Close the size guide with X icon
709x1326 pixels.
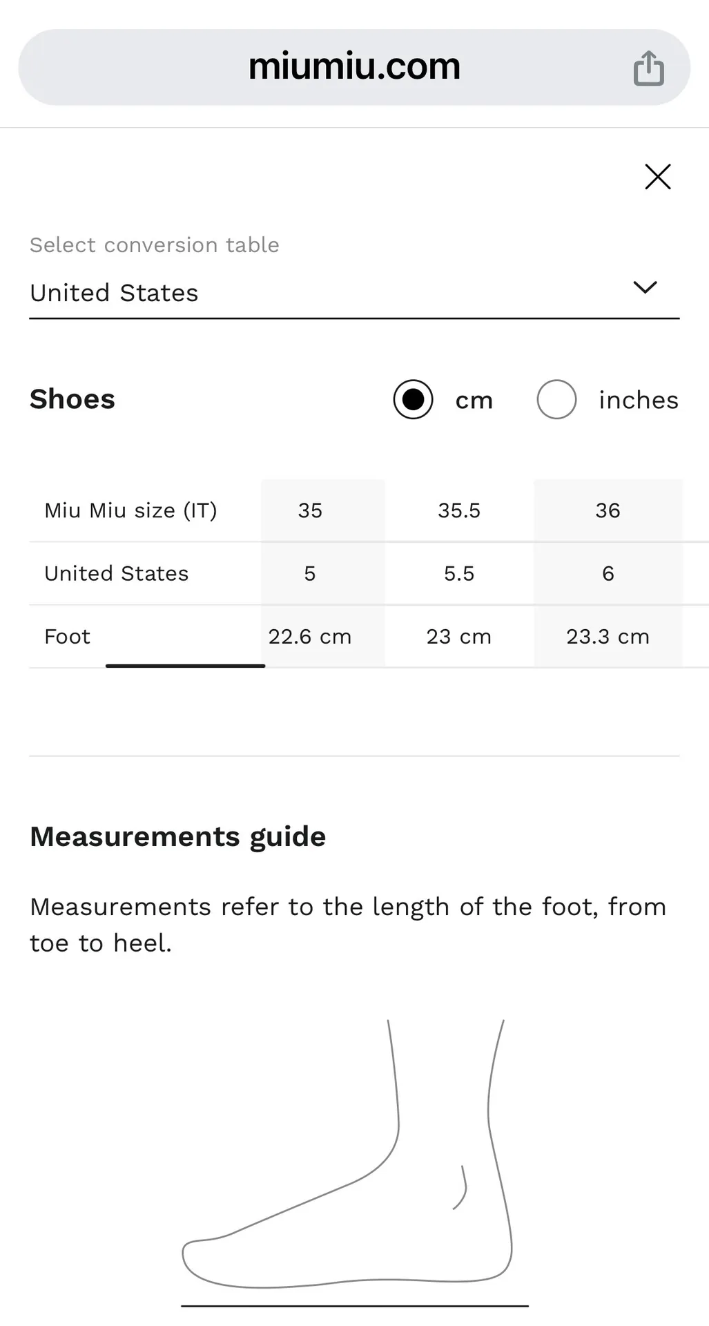click(657, 177)
